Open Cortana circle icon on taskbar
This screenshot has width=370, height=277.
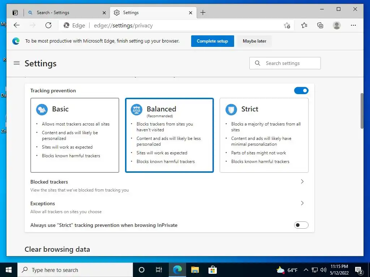coord(142,270)
